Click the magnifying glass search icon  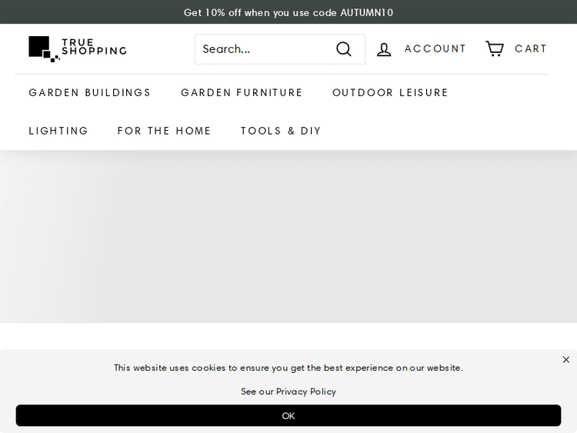tap(344, 49)
